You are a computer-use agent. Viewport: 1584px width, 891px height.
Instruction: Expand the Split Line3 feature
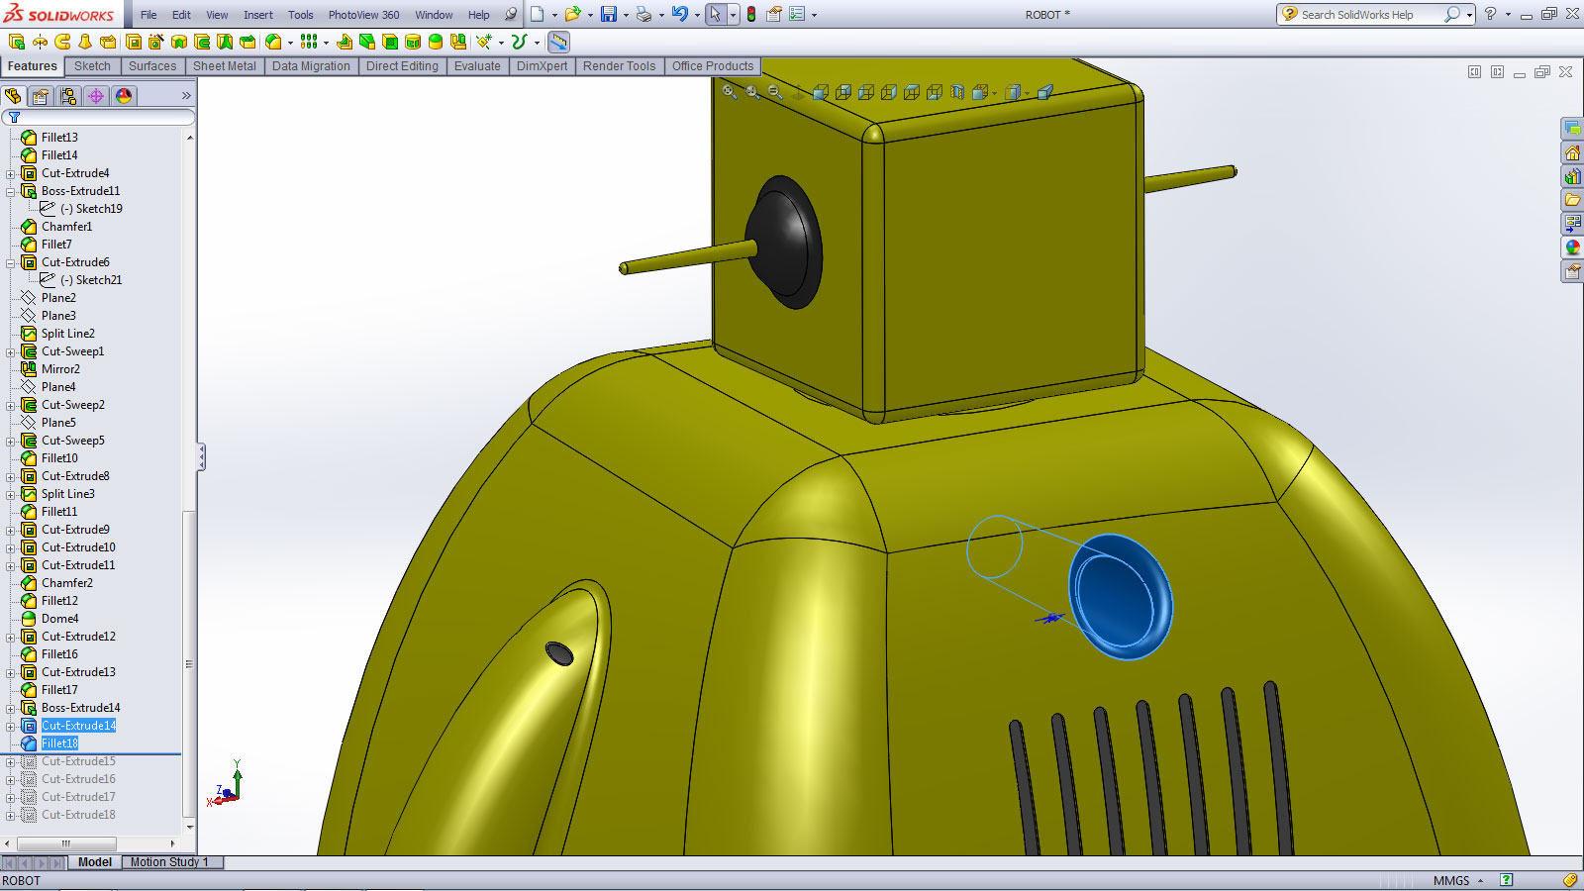pyautogui.click(x=11, y=494)
